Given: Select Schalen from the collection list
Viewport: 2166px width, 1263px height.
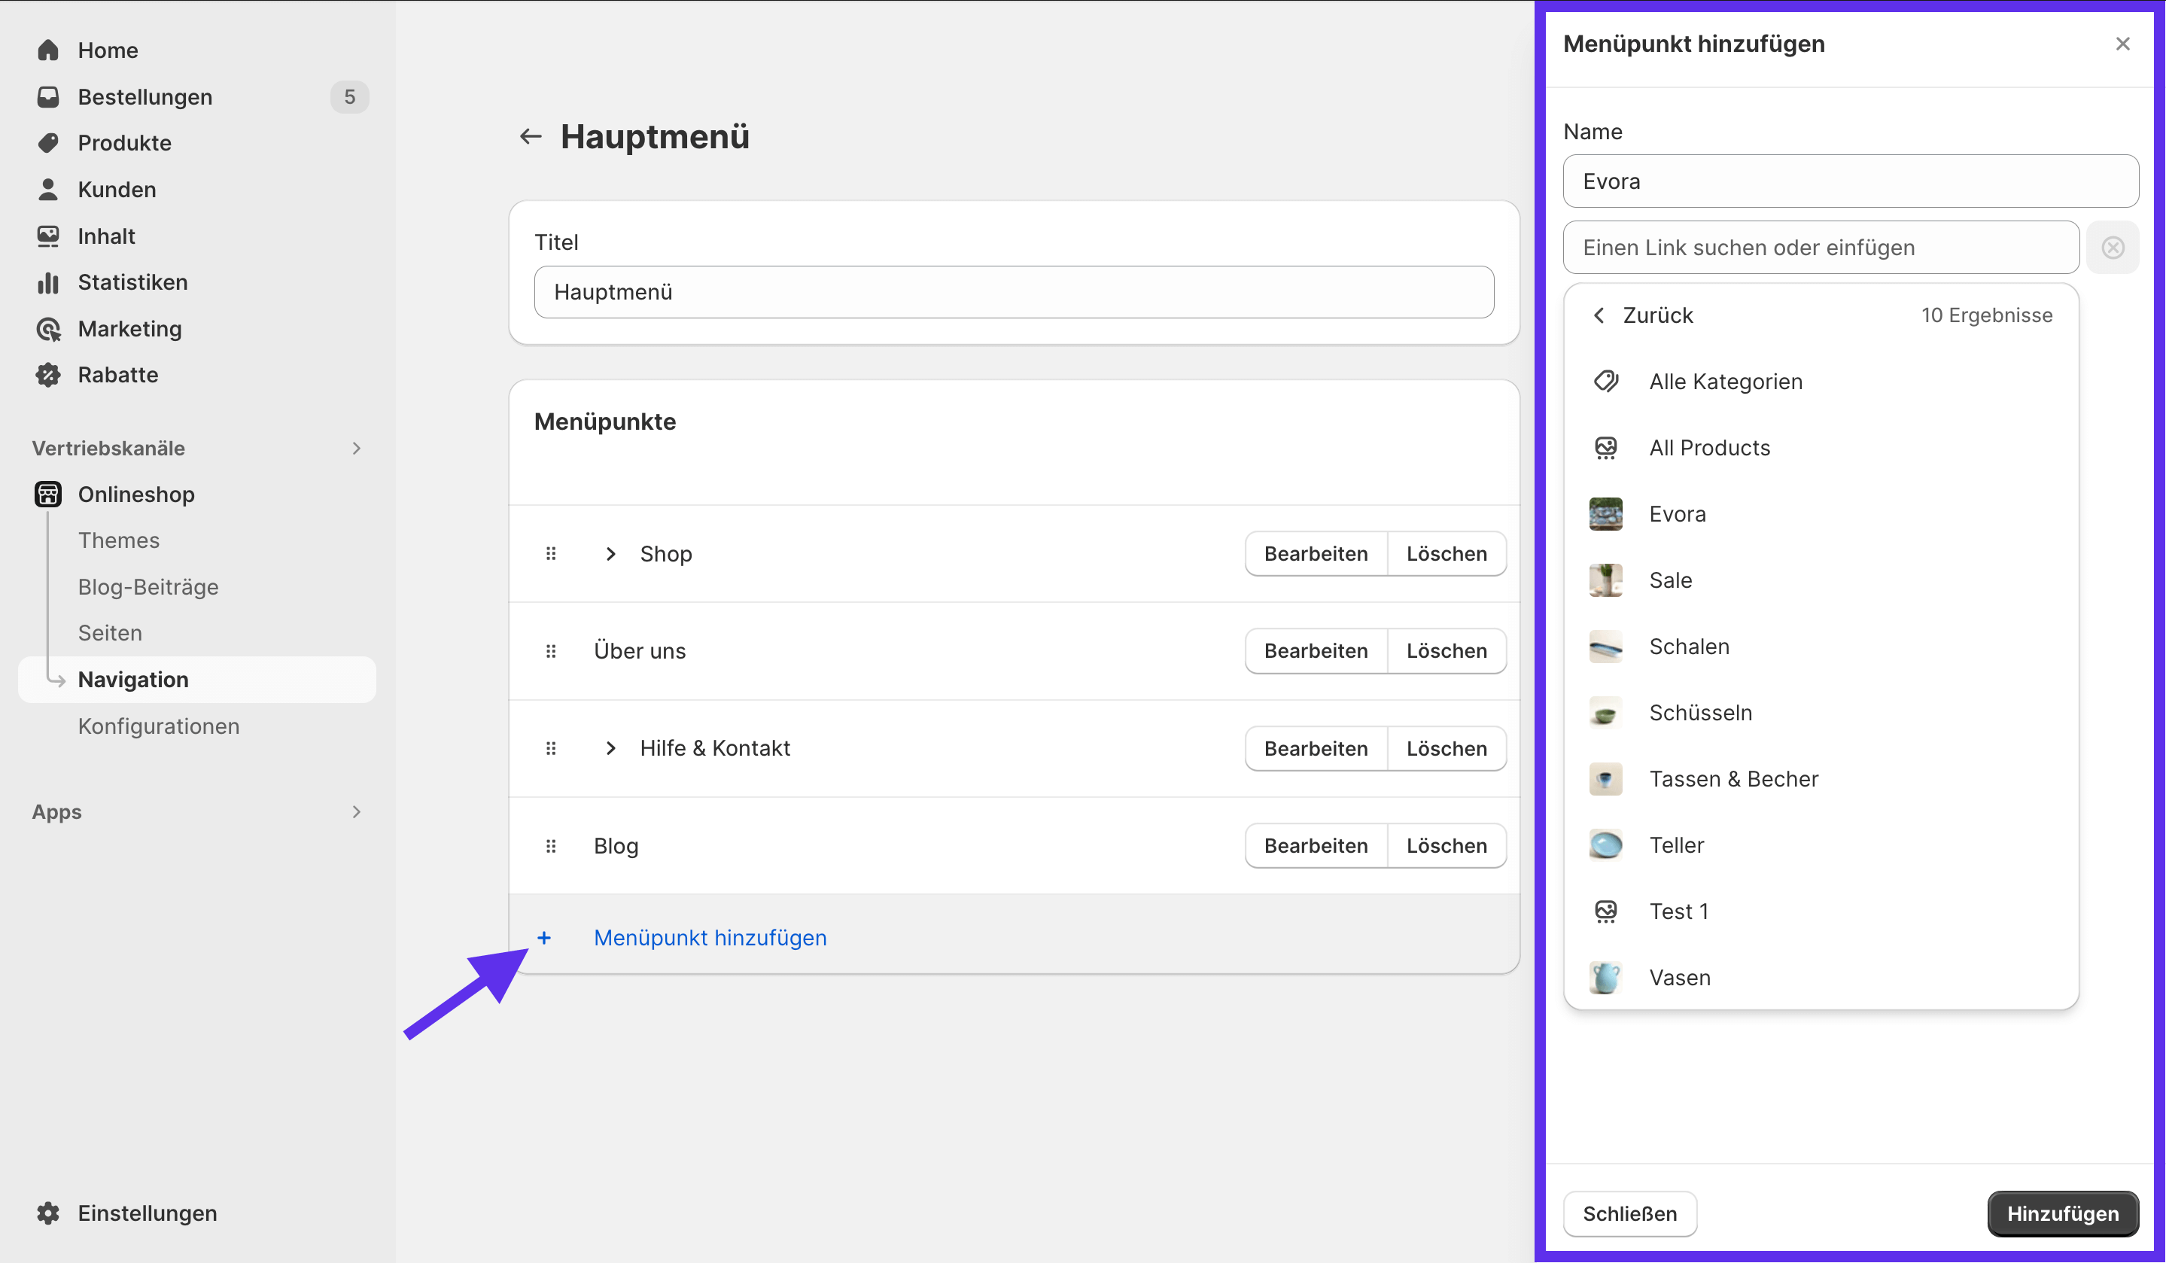Looking at the screenshot, I should coord(1821,647).
